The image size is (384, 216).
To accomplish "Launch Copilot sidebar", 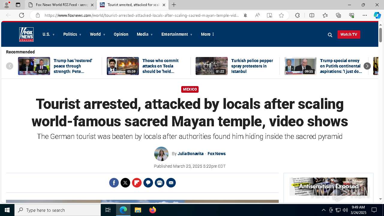I will 377,15.
